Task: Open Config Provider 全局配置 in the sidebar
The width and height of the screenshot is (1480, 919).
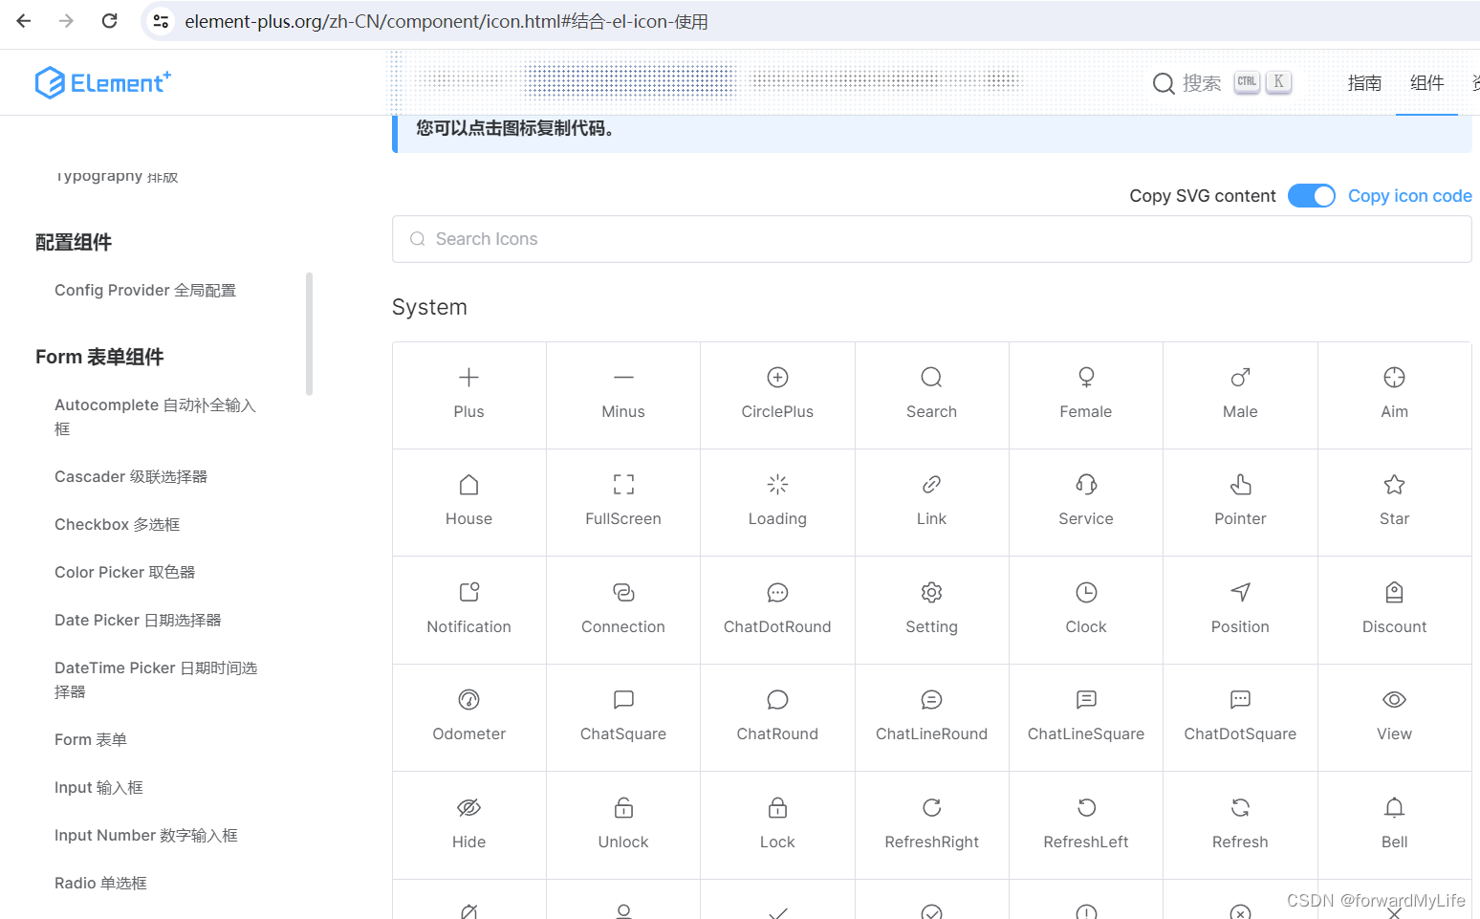Action: pyautogui.click(x=144, y=290)
